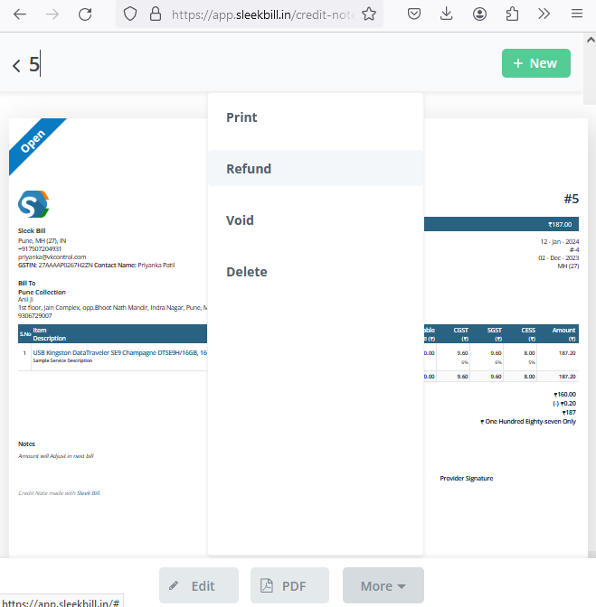Reload the page with the refresh icon
Viewport: 596px width, 607px height.
[x=85, y=14]
